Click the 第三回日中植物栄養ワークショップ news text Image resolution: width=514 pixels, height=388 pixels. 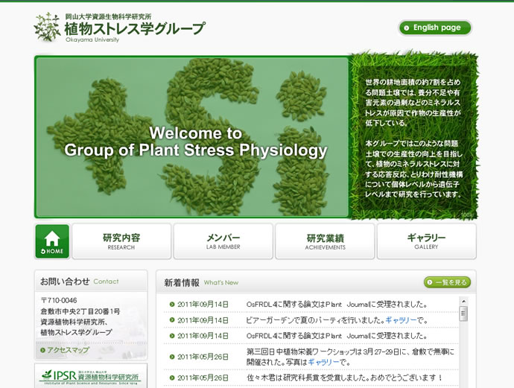(x=350, y=357)
